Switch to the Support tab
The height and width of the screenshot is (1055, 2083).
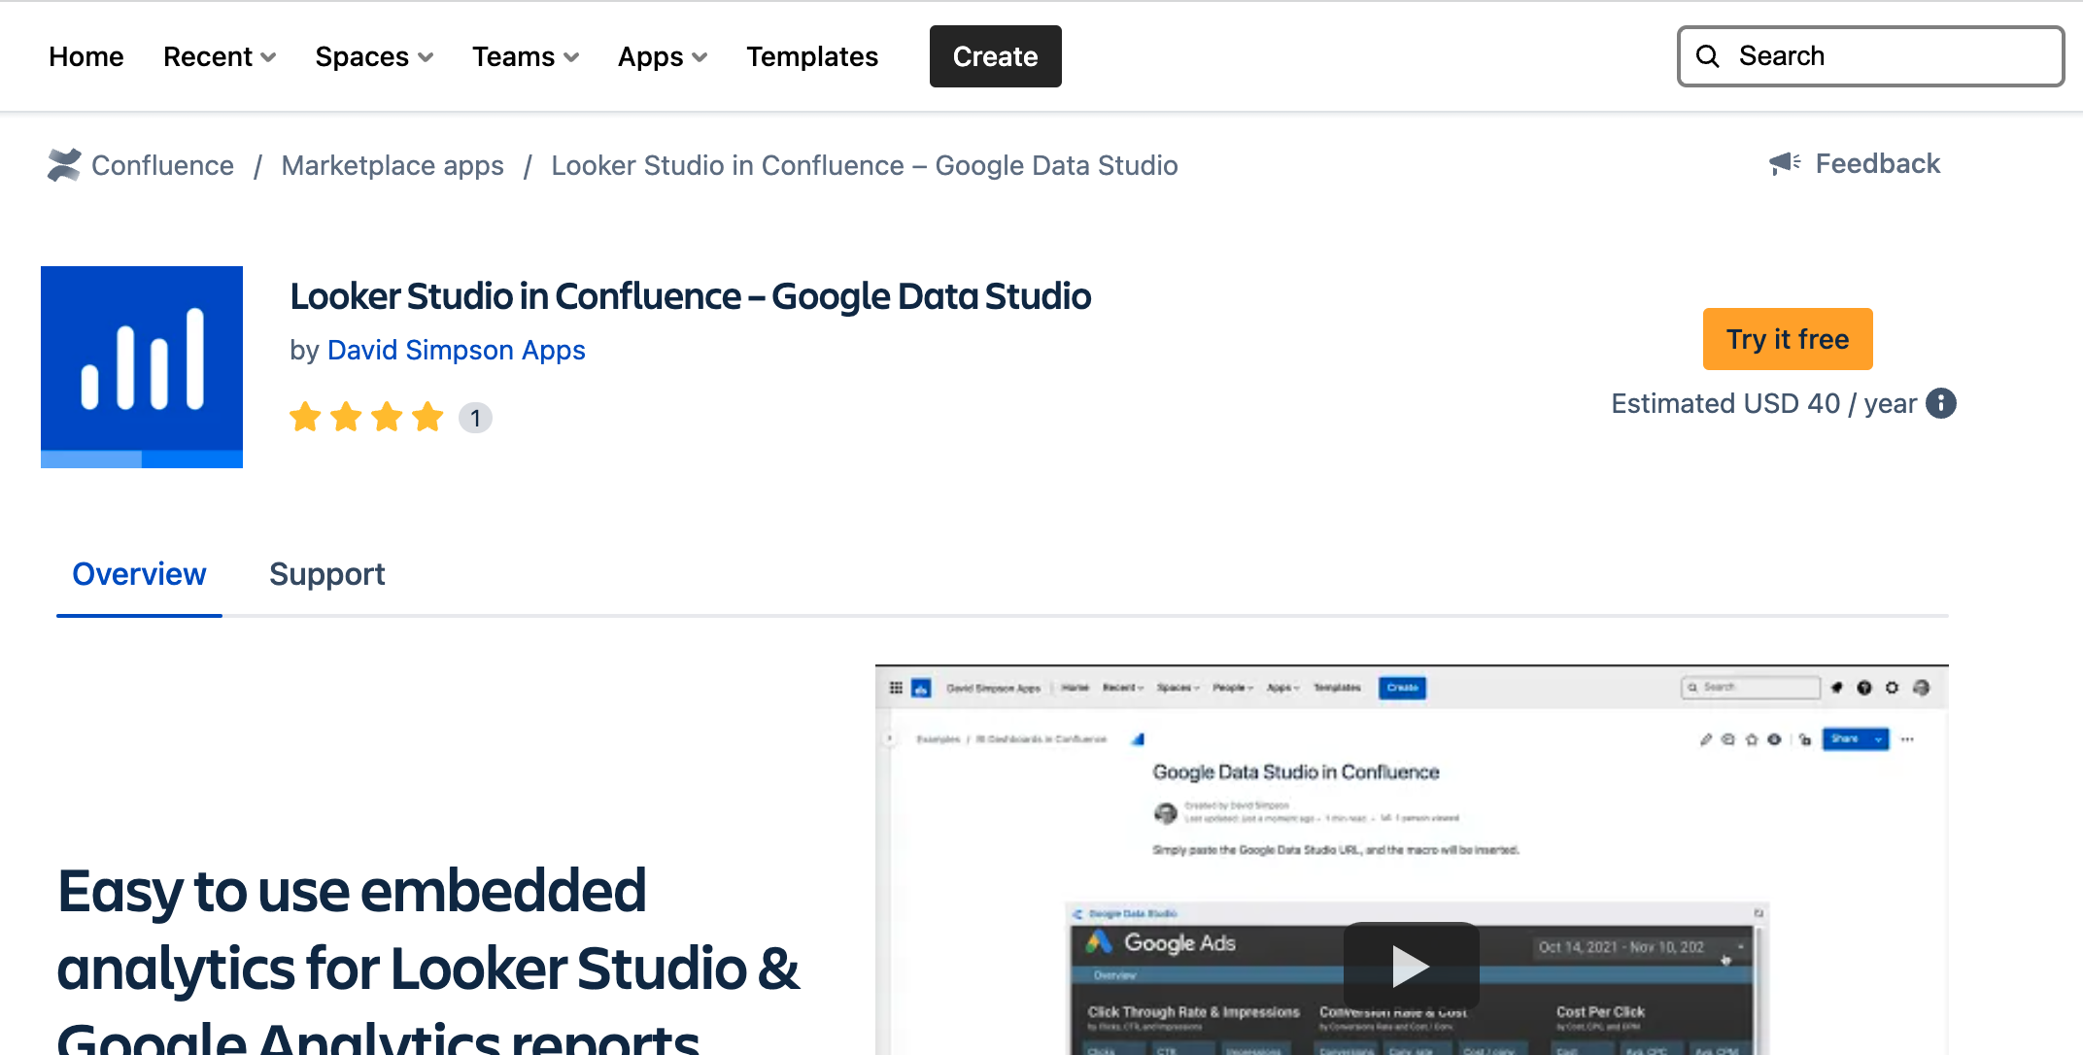pyautogui.click(x=327, y=574)
